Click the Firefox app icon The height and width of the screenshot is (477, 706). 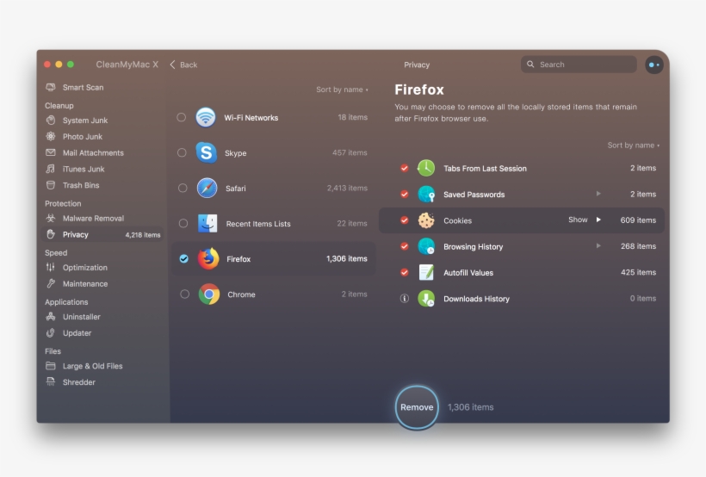click(208, 258)
